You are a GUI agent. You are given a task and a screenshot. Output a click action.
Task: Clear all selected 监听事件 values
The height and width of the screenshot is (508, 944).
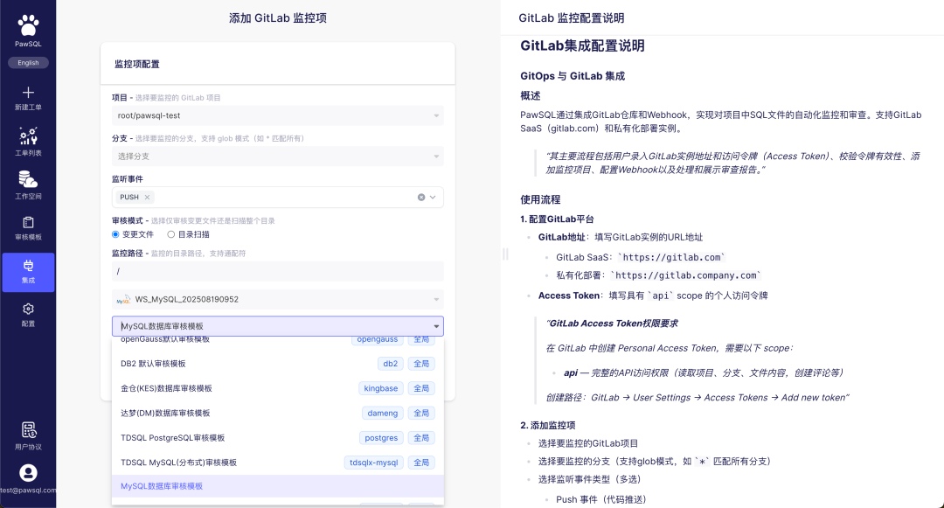[x=421, y=198]
